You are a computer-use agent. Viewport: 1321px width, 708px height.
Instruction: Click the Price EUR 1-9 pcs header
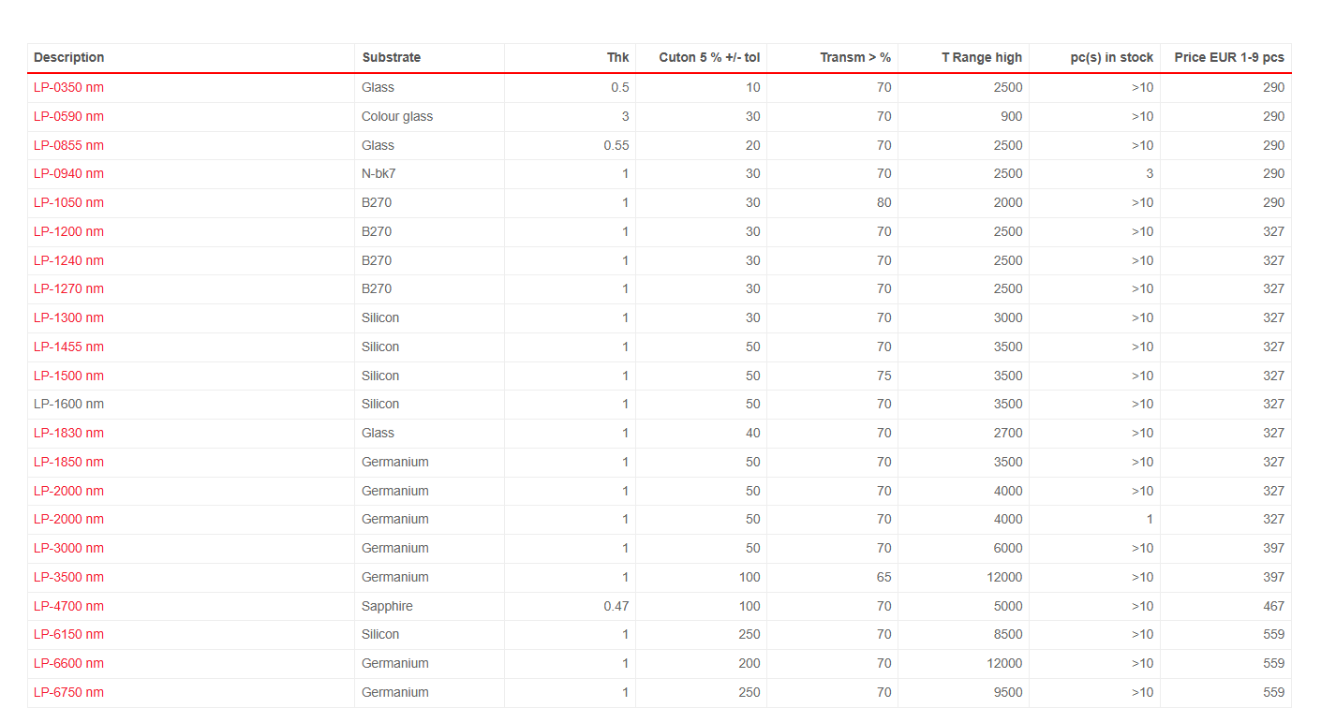1229,58
